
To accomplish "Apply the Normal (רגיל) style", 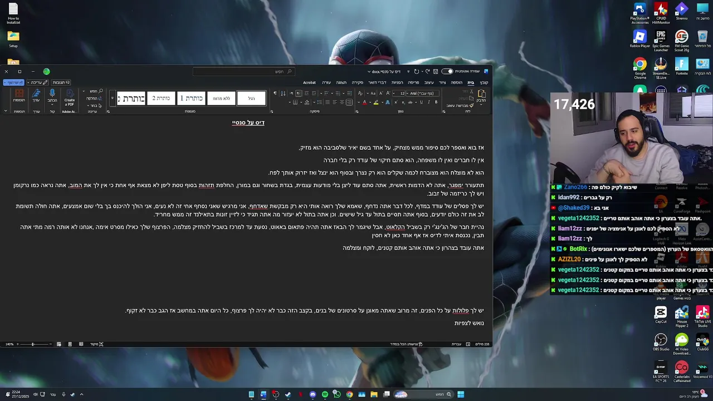I will [251, 99].
